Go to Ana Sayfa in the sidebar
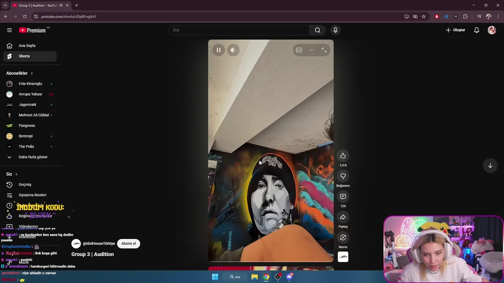504x283 pixels. coord(30,46)
